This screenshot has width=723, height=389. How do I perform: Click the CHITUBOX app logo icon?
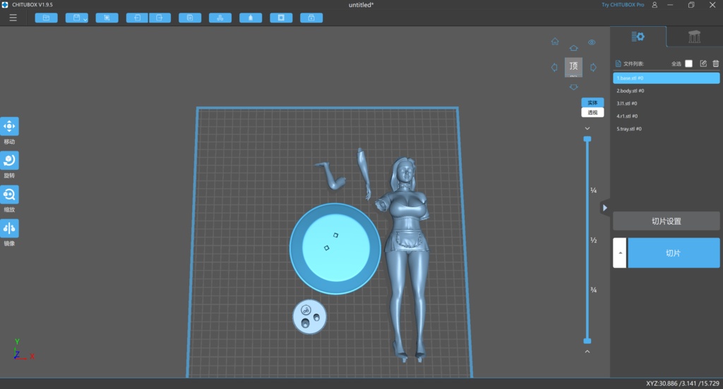(x=5, y=5)
